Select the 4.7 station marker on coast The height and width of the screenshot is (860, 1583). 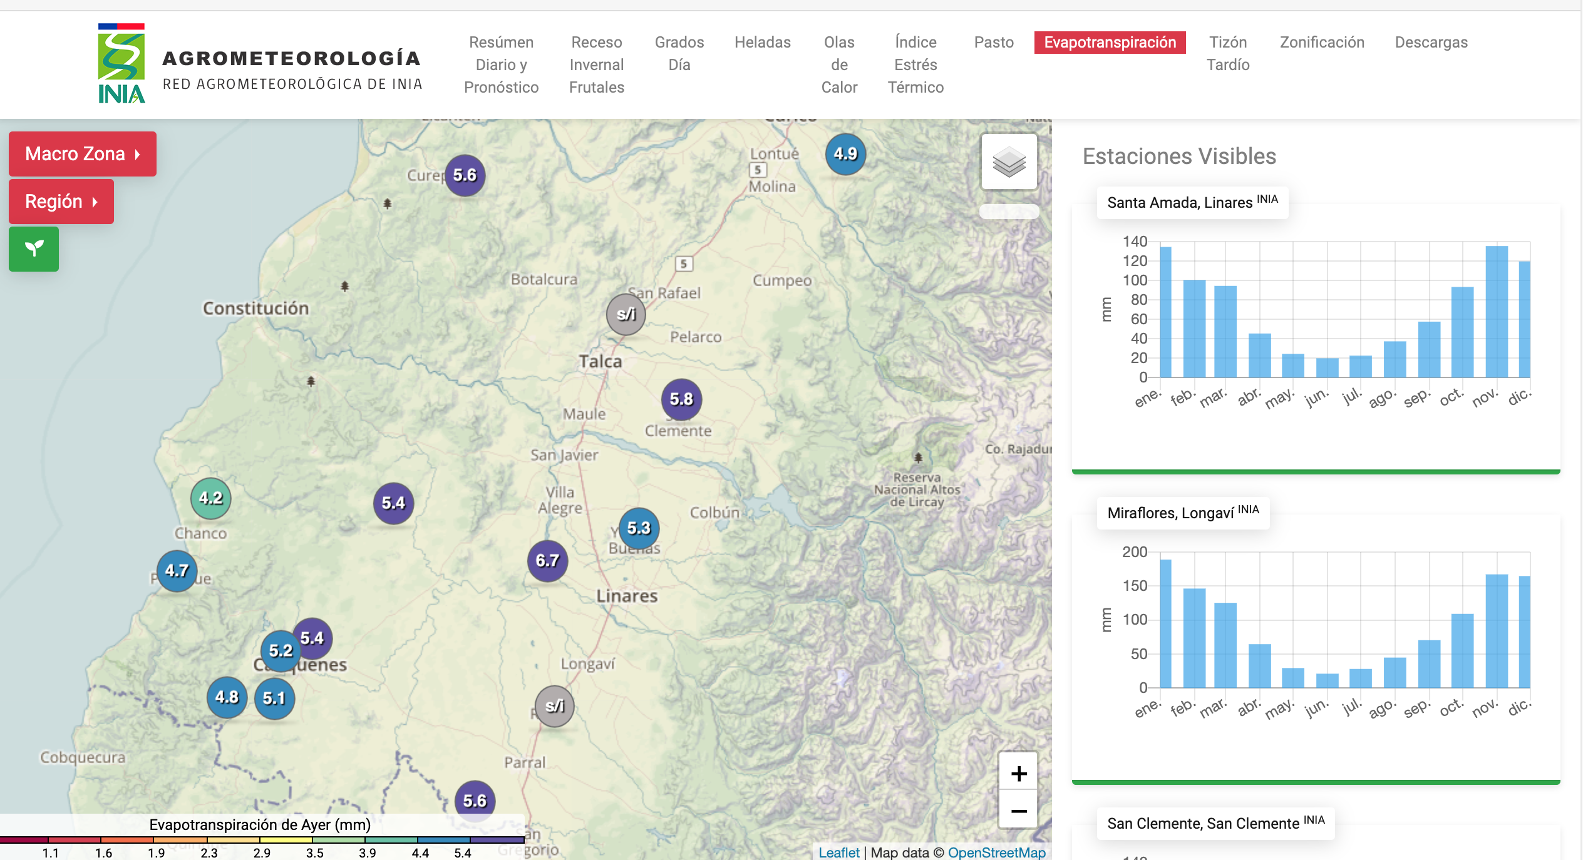coord(177,571)
